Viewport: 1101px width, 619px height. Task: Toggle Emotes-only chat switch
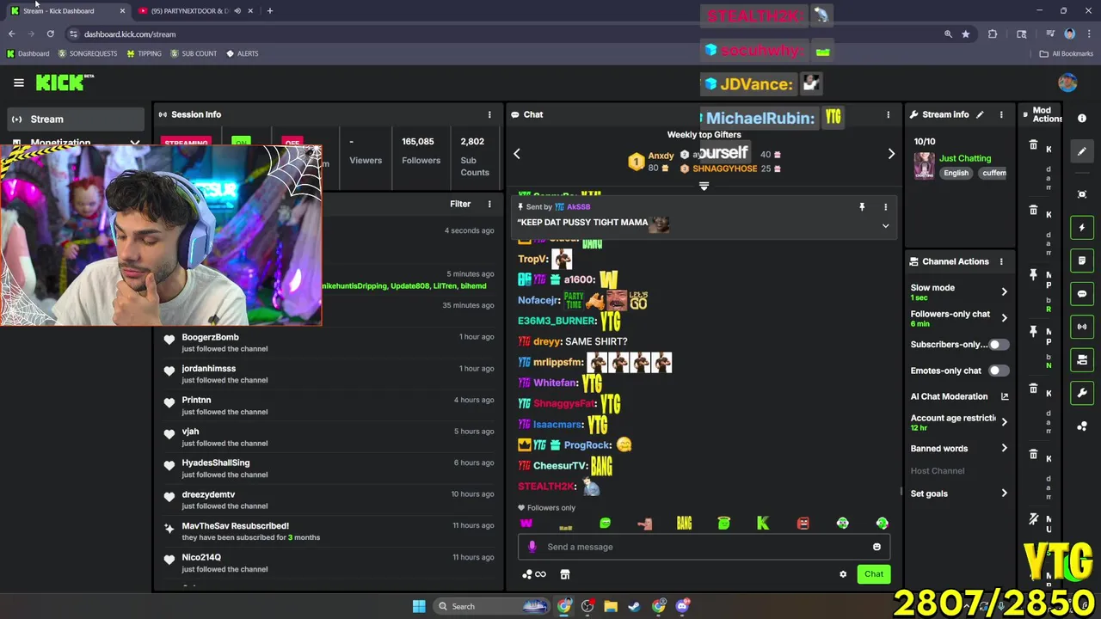tap(998, 371)
